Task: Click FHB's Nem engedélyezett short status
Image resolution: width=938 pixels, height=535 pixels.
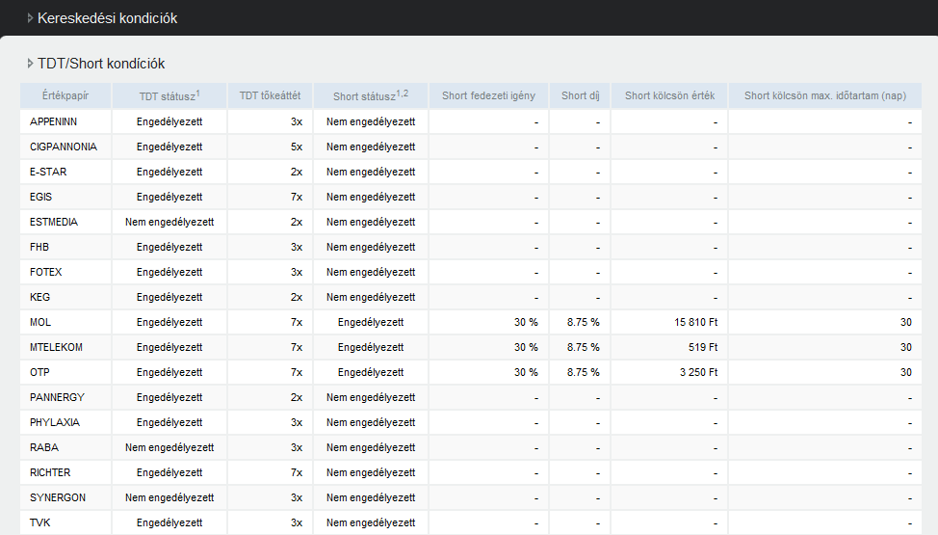Action: (371, 248)
